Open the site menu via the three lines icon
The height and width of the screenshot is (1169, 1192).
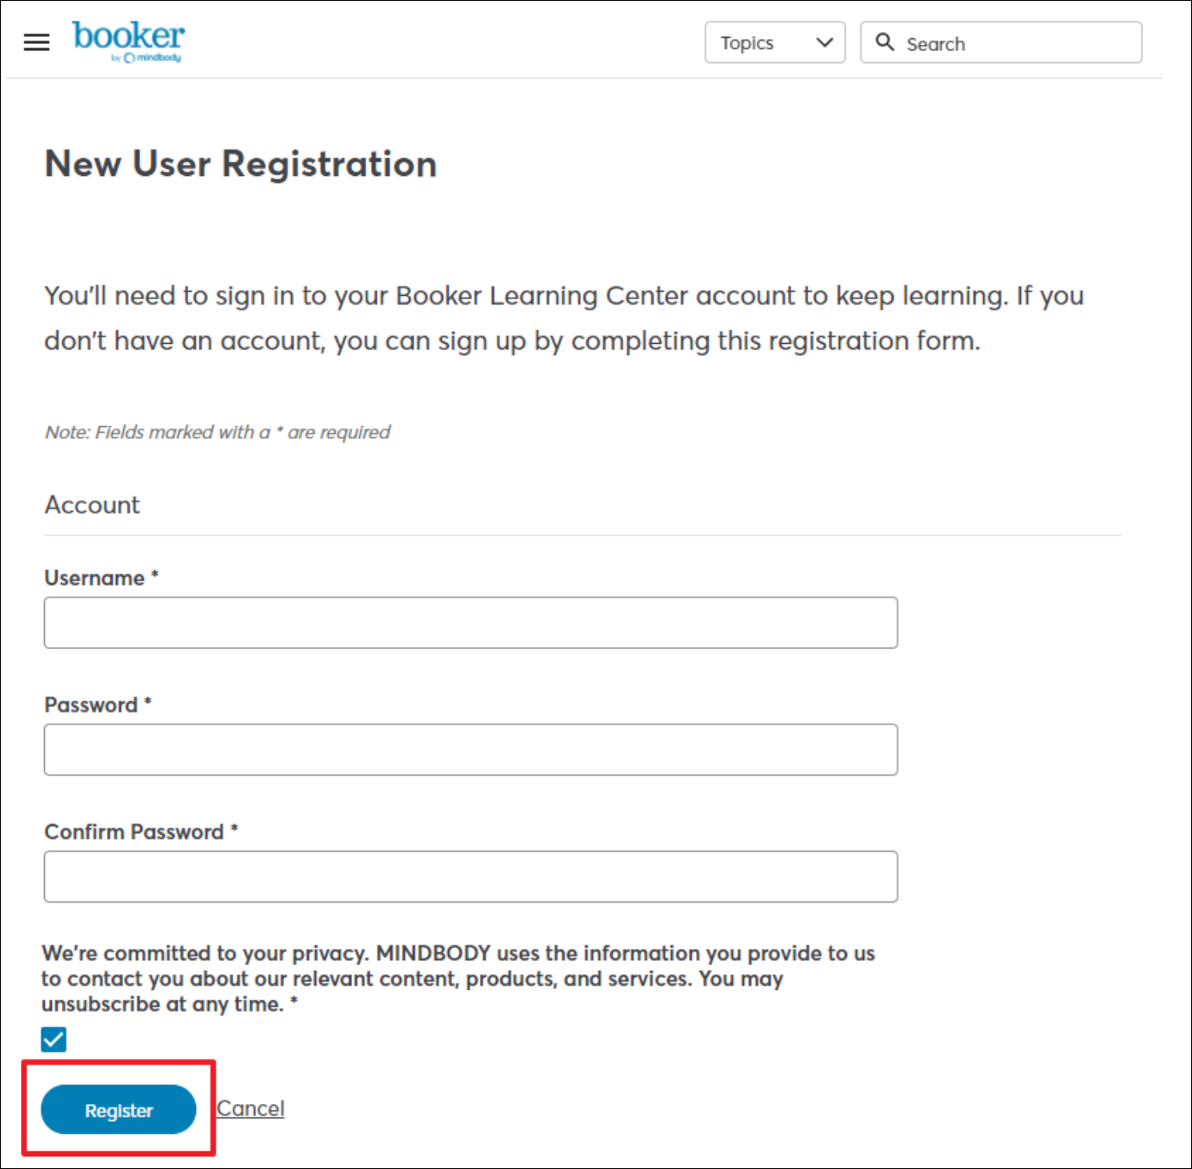click(x=36, y=42)
